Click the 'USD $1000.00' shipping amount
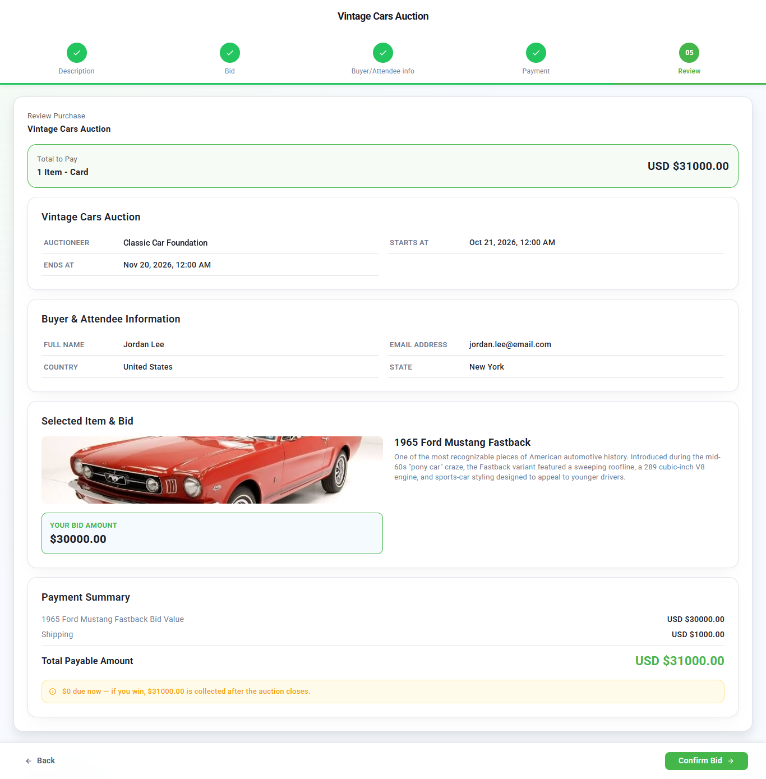This screenshot has width=766, height=779. click(698, 634)
